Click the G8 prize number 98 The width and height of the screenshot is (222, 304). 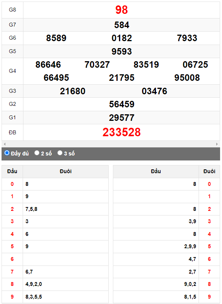tap(121, 10)
